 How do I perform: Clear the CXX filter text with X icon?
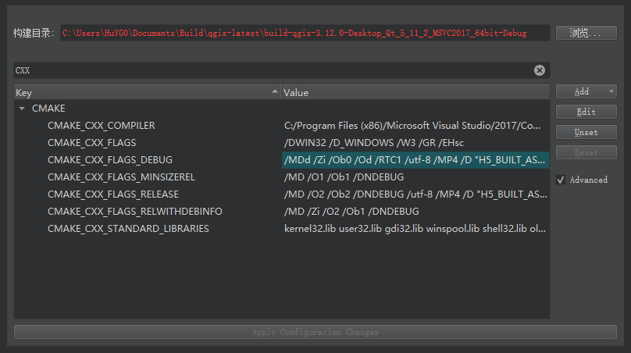point(540,70)
